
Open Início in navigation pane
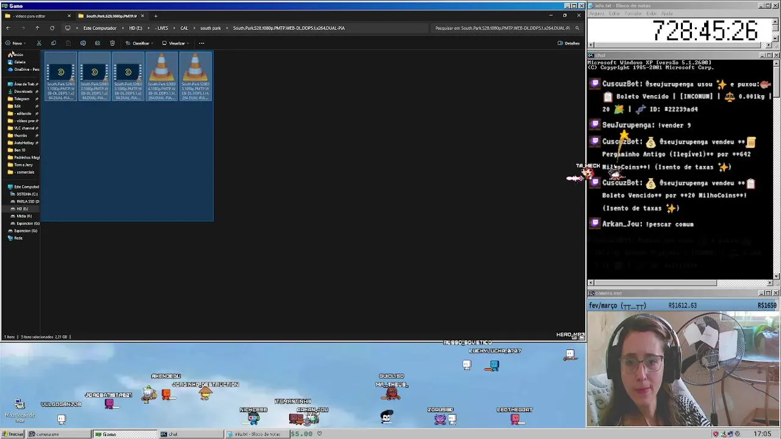tap(16, 55)
